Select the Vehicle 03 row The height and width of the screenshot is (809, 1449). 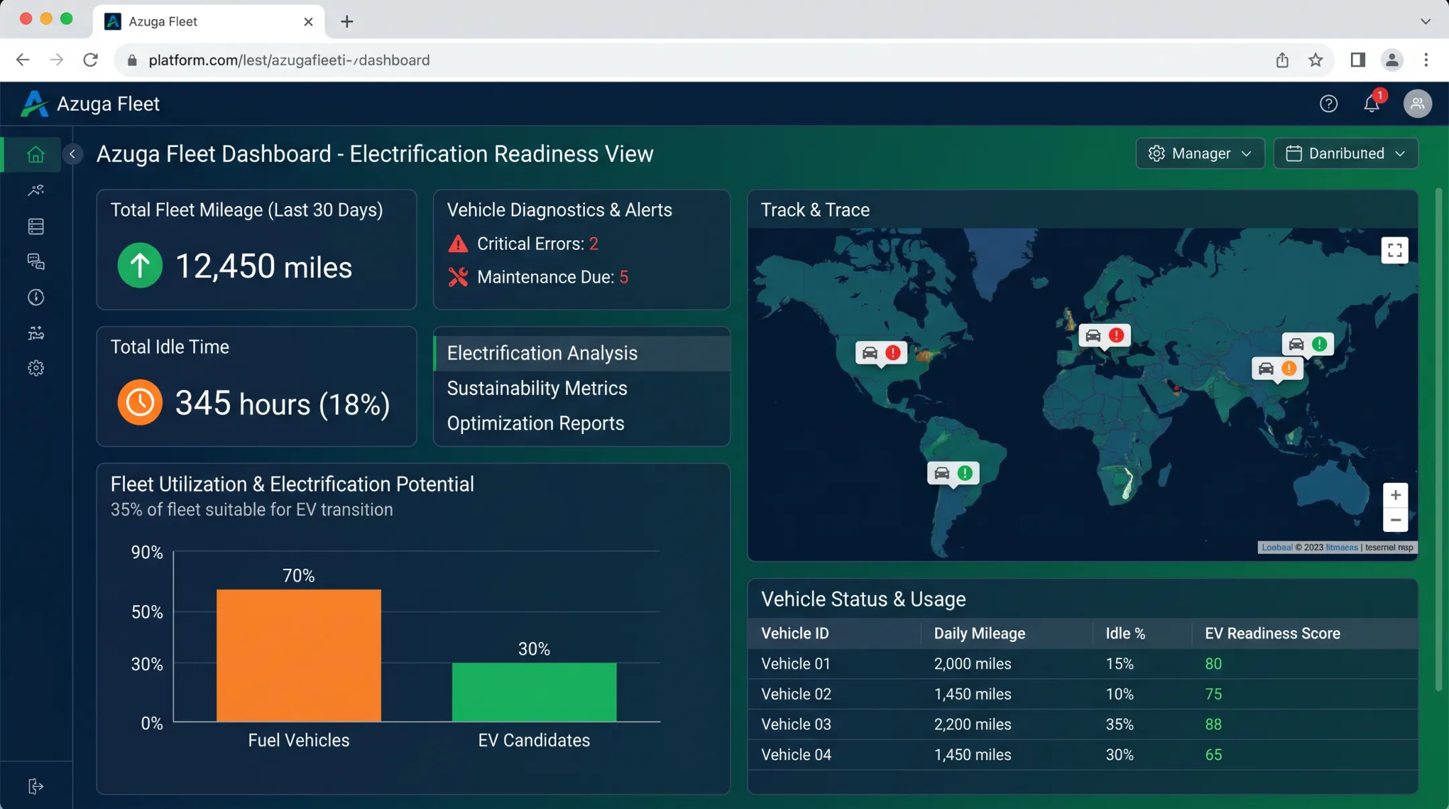(x=1083, y=724)
